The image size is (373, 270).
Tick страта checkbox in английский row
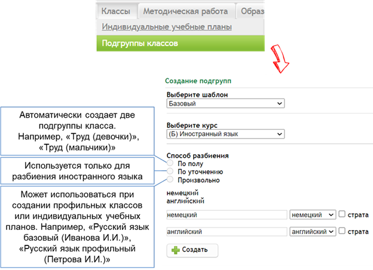[342, 231]
